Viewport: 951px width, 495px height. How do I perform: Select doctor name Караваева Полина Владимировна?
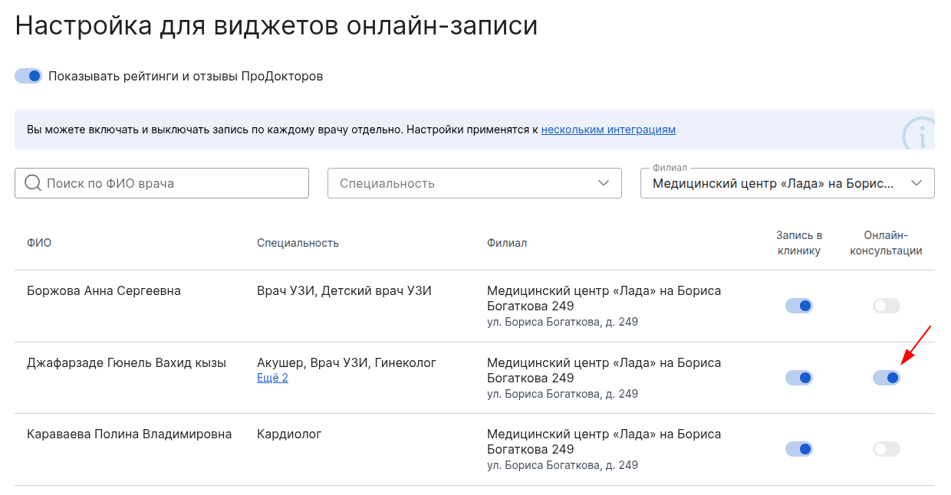129,434
